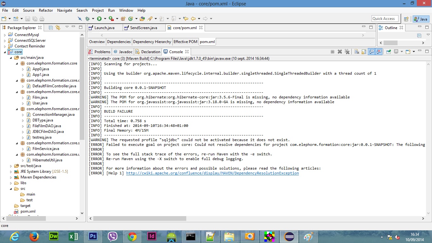Click the New Java Package icon
Viewport: 432px width, 243px height.
(123, 19)
